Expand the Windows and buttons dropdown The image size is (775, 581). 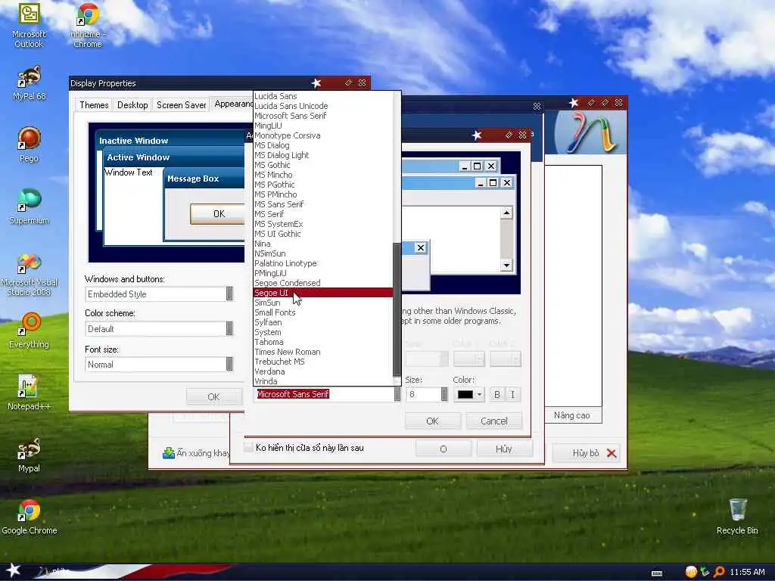coord(229,294)
